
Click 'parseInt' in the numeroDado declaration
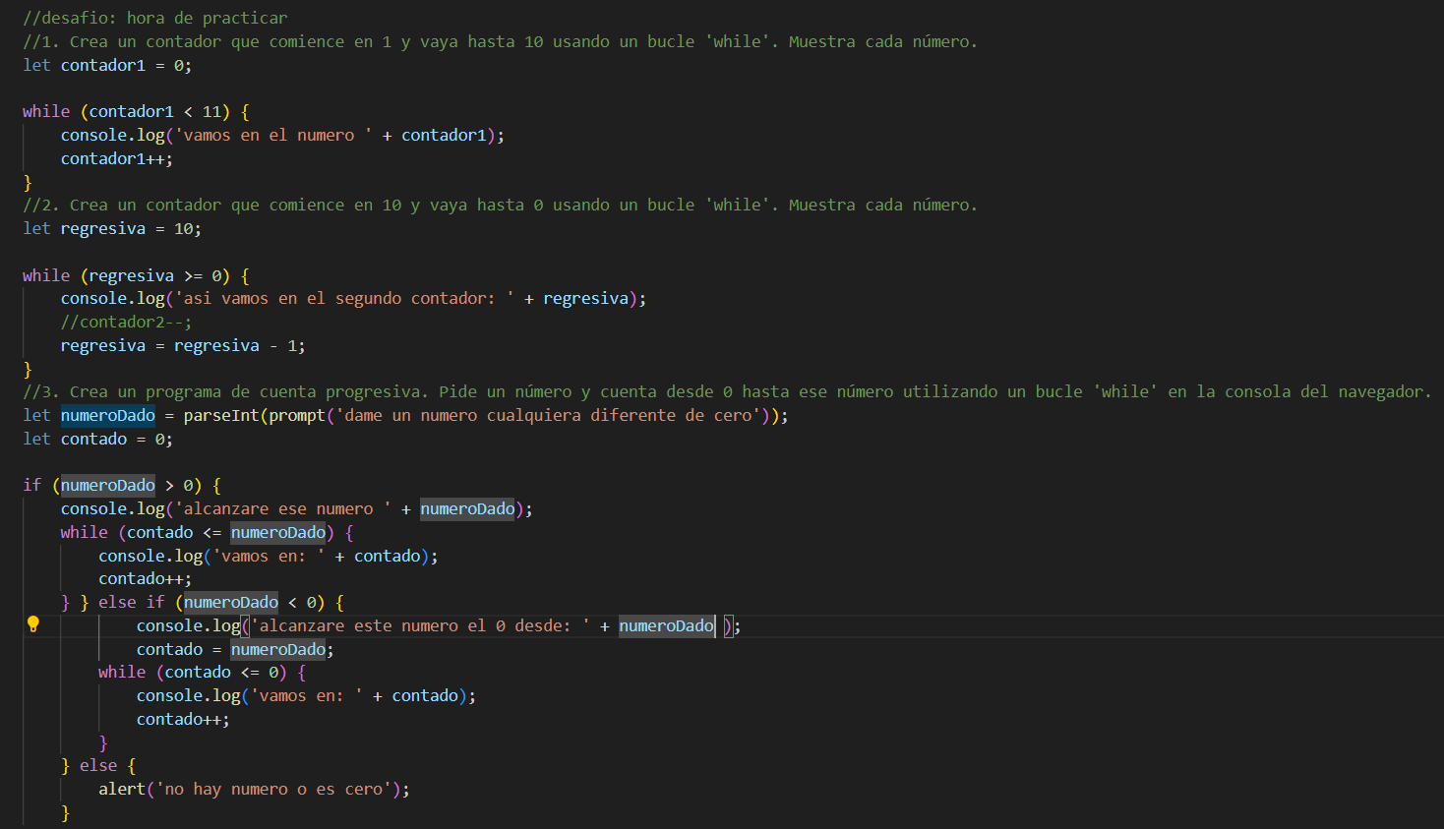pos(221,415)
